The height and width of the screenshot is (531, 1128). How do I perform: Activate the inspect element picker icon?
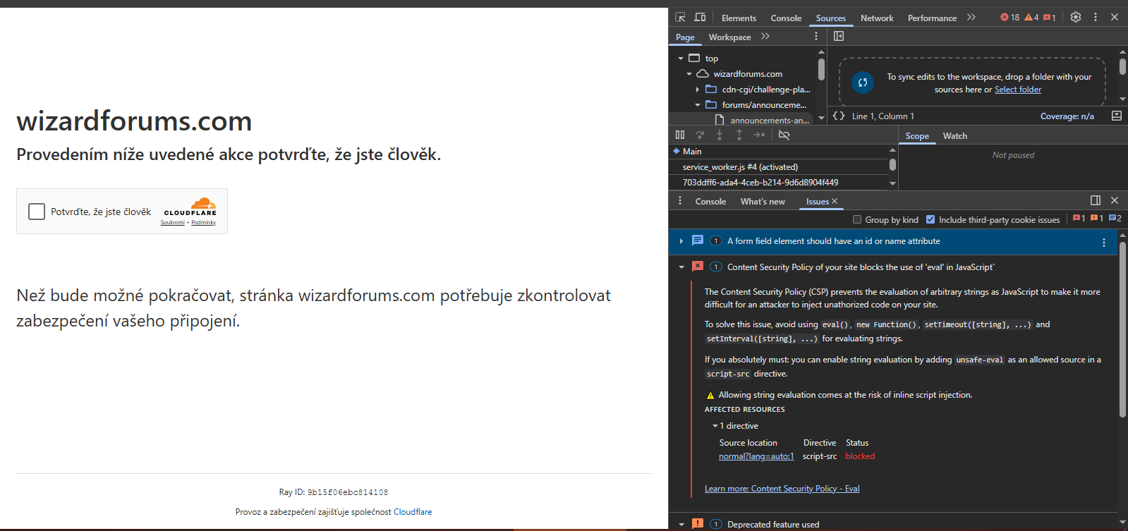coord(680,18)
